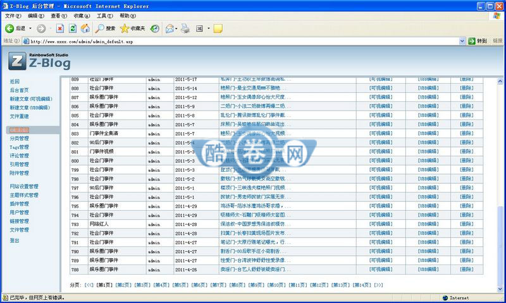Click the page scrollbar down arrow
The width and height of the screenshot is (506, 303).
[x=500, y=289]
